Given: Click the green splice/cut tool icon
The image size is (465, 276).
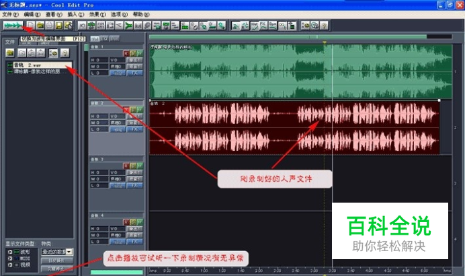Looking at the screenshot, I should pyautogui.click(x=128, y=26).
